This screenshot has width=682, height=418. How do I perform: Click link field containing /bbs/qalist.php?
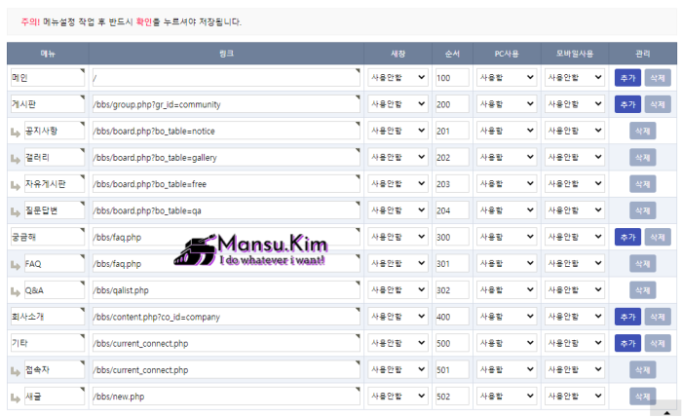226,290
